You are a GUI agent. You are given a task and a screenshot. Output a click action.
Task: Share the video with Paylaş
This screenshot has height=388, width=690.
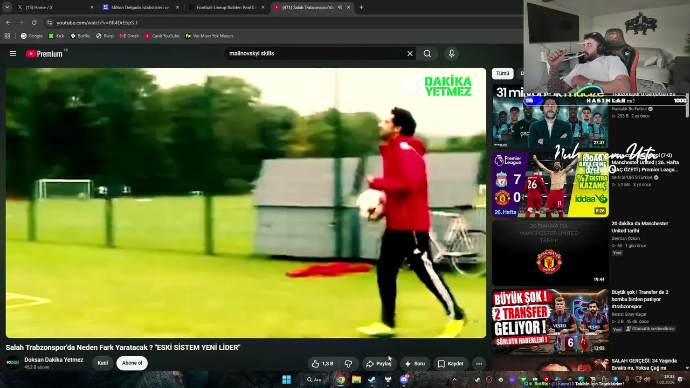(x=378, y=364)
